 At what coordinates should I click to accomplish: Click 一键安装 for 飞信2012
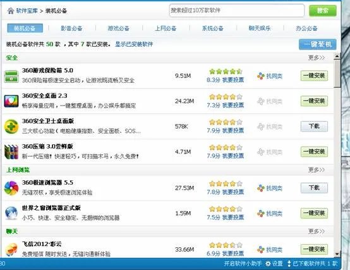(314, 249)
